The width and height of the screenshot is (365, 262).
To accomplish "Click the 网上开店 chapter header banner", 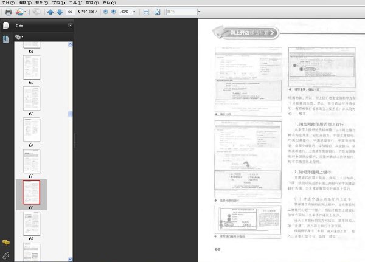I will tap(246, 33).
